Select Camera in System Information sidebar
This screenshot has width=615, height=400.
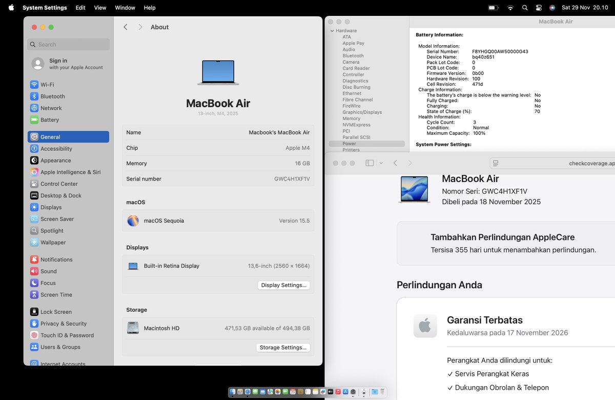click(351, 62)
